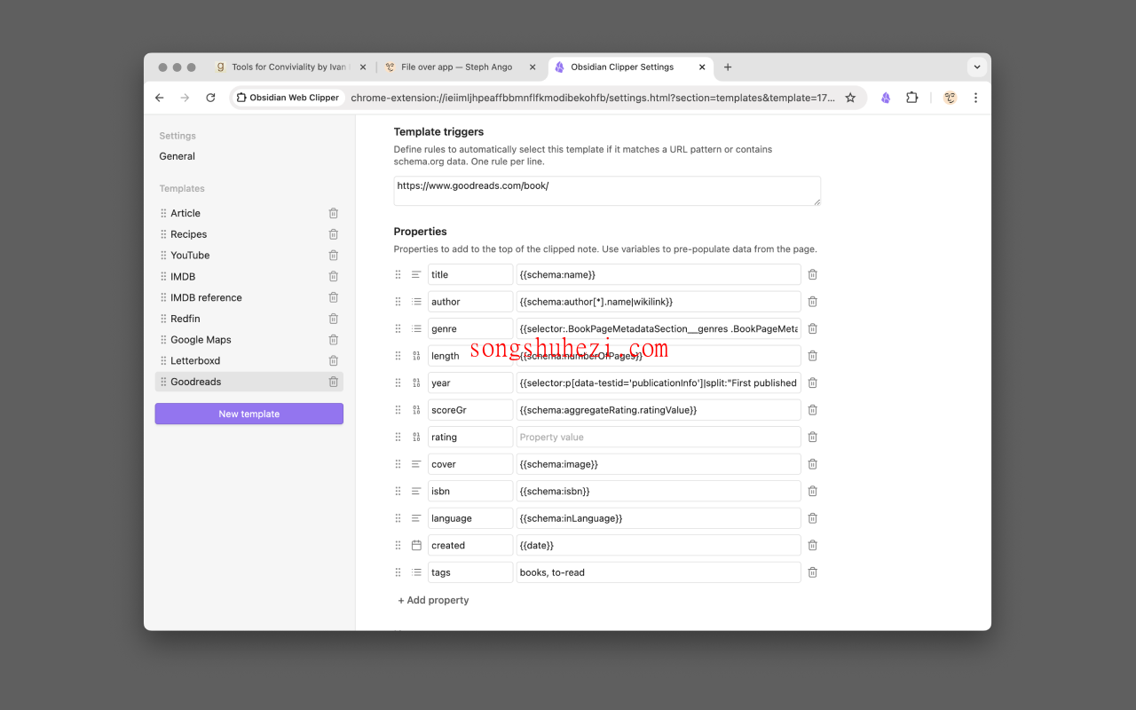Change type icon of cover property
This screenshot has height=710, width=1136.
click(416, 464)
